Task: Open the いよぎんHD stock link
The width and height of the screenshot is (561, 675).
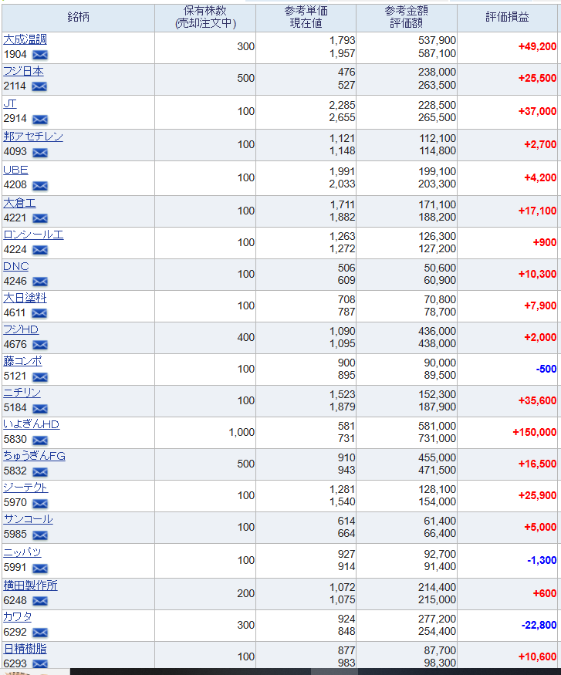Action: pos(31,424)
